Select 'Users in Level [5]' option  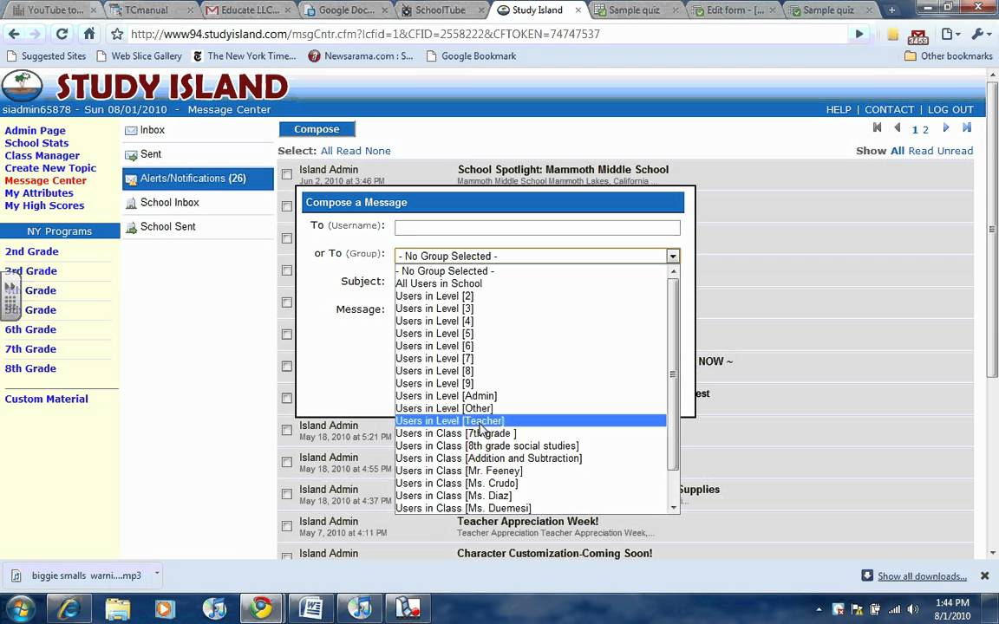(530, 334)
